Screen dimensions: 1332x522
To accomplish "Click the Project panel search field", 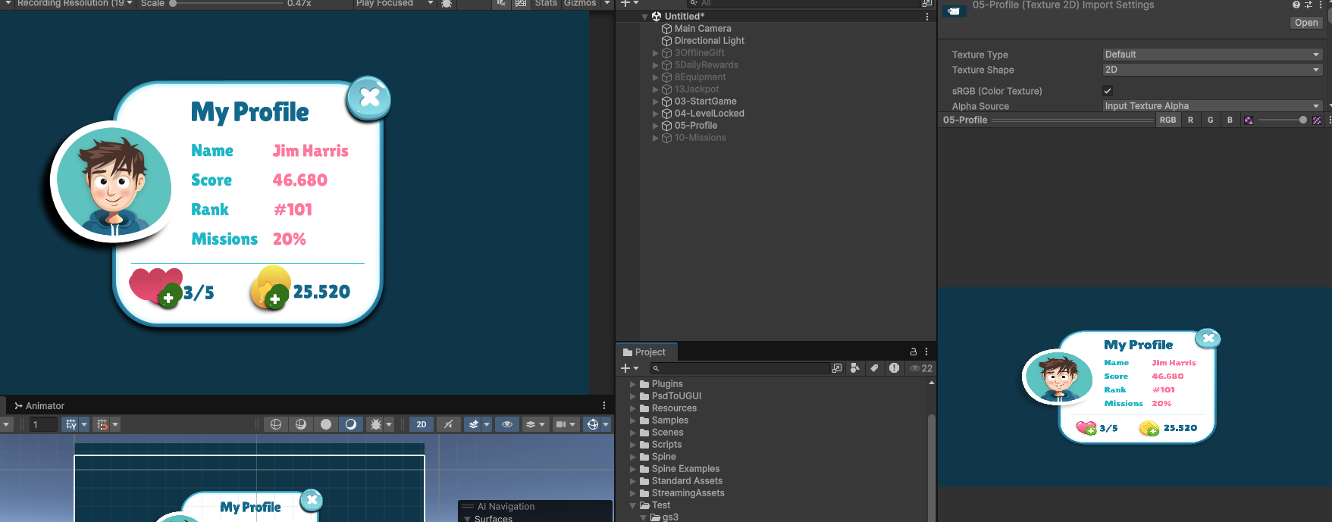I will coord(743,368).
